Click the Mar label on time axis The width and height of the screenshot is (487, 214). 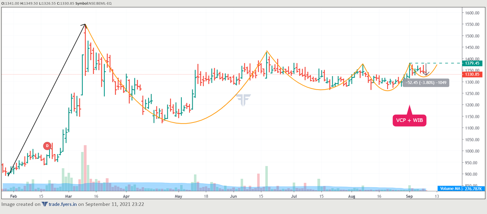(68, 196)
